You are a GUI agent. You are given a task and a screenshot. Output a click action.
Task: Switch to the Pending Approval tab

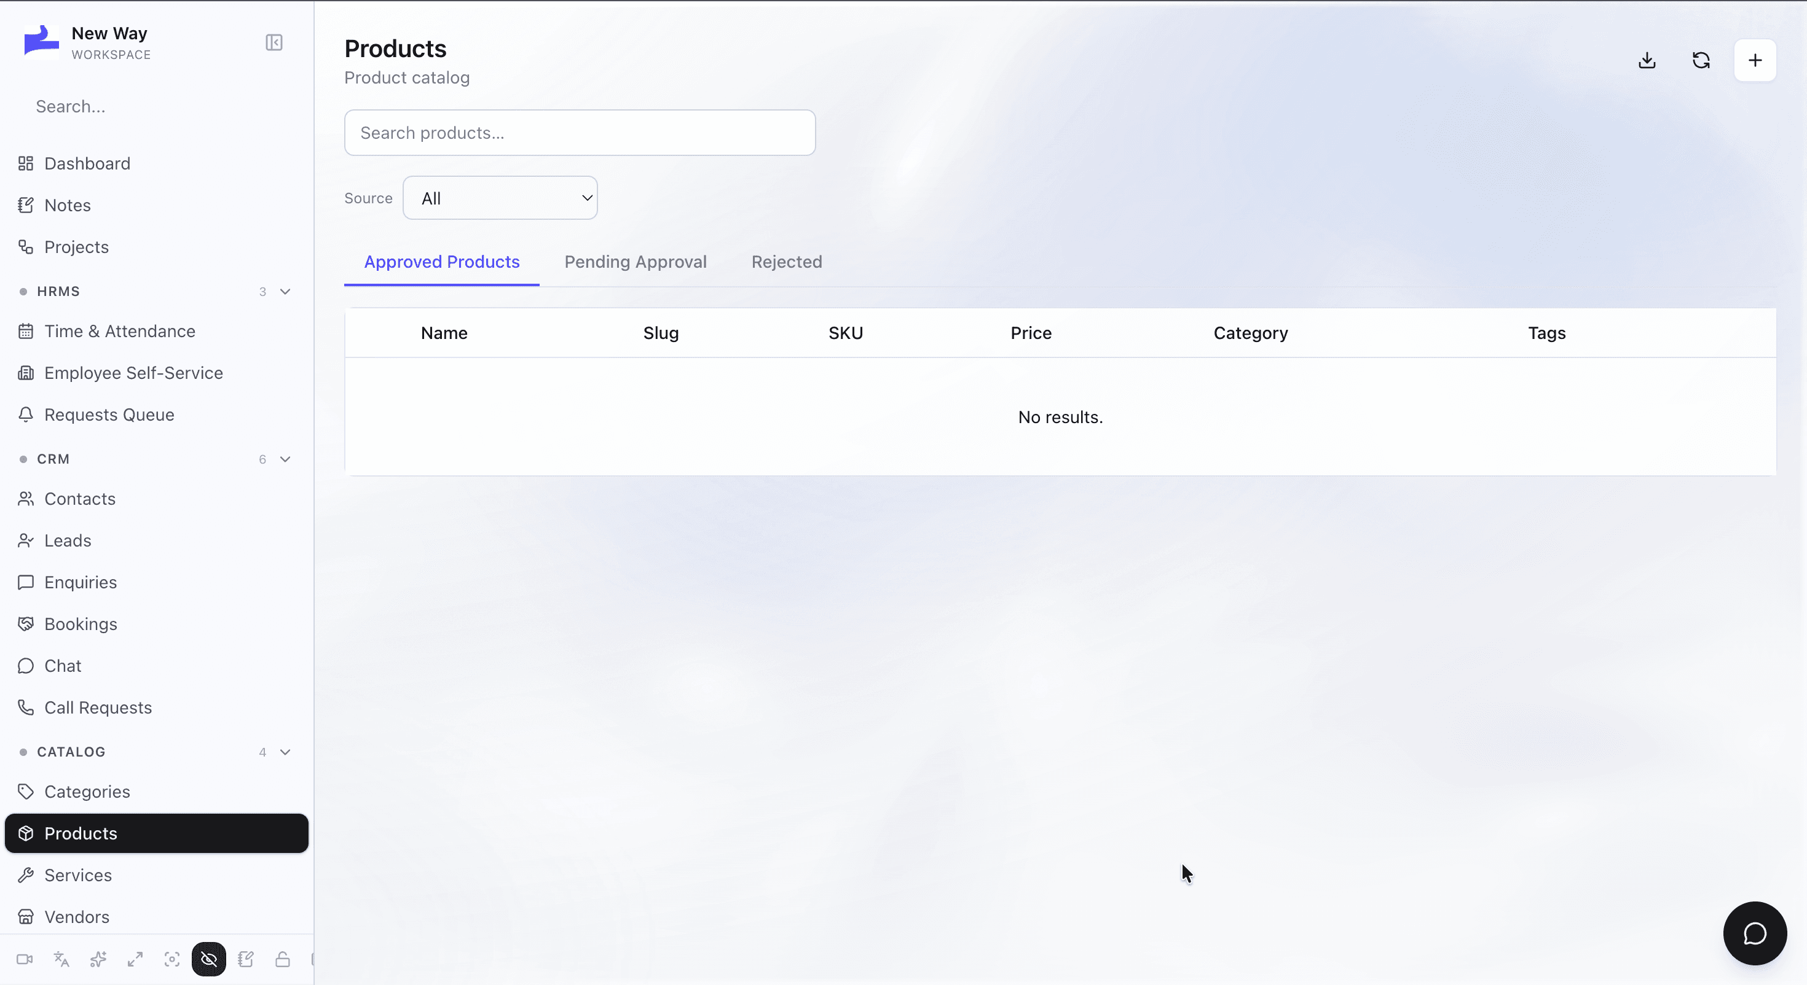[636, 262]
